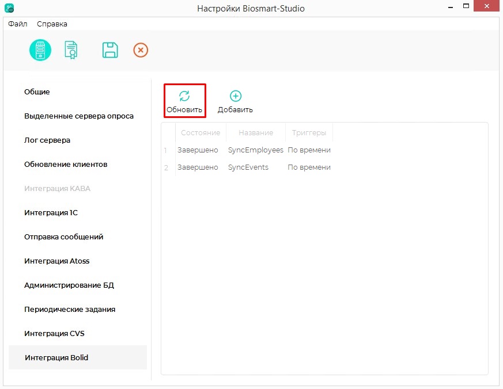Click the Biosmart-Studio app icon in title bar
Screen dimensions: 503x389
coord(9,8)
